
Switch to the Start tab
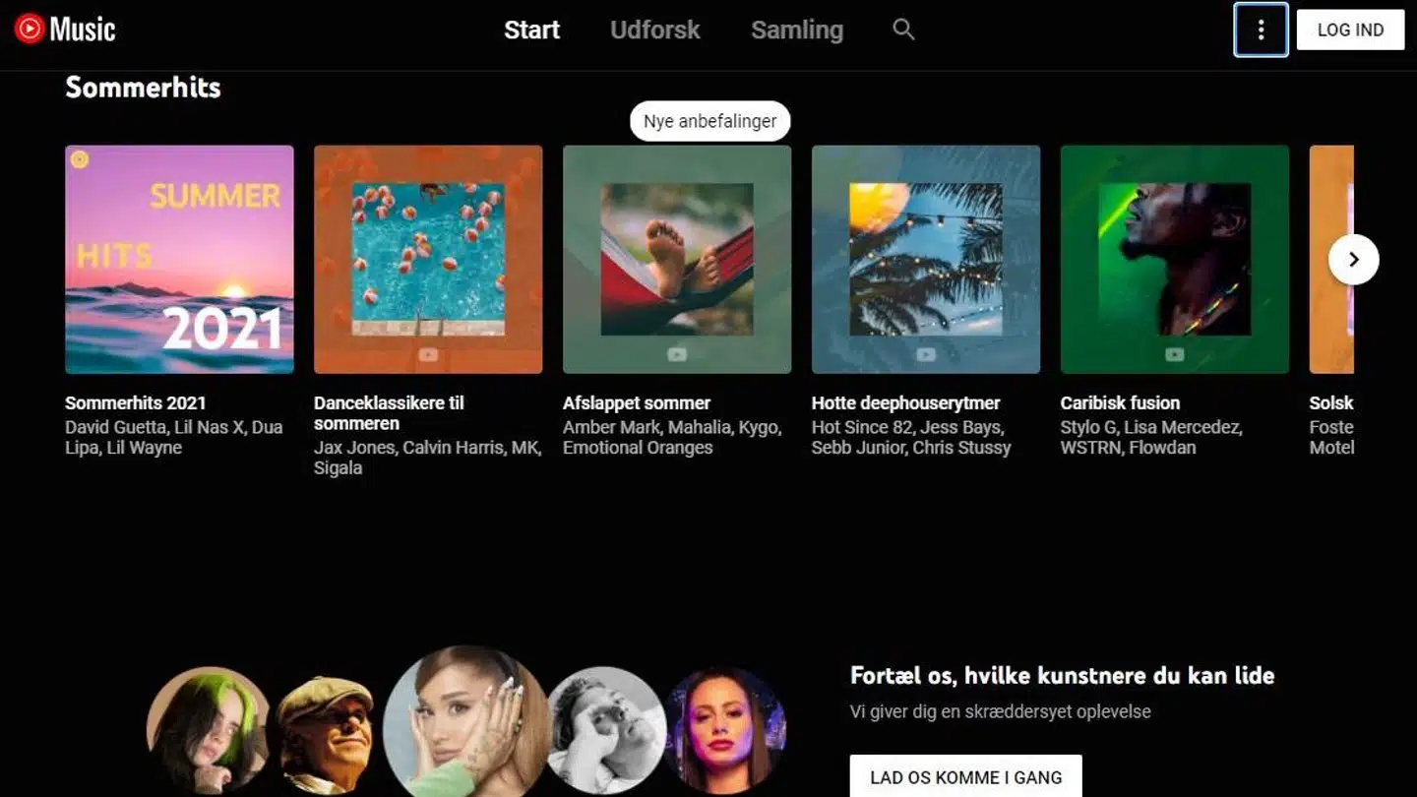click(x=531, y=30)
